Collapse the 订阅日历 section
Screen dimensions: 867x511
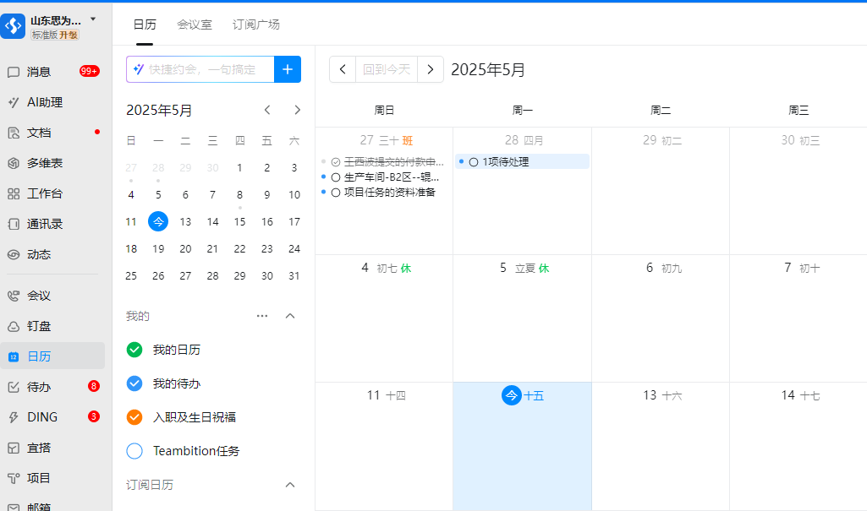point(290,485)
